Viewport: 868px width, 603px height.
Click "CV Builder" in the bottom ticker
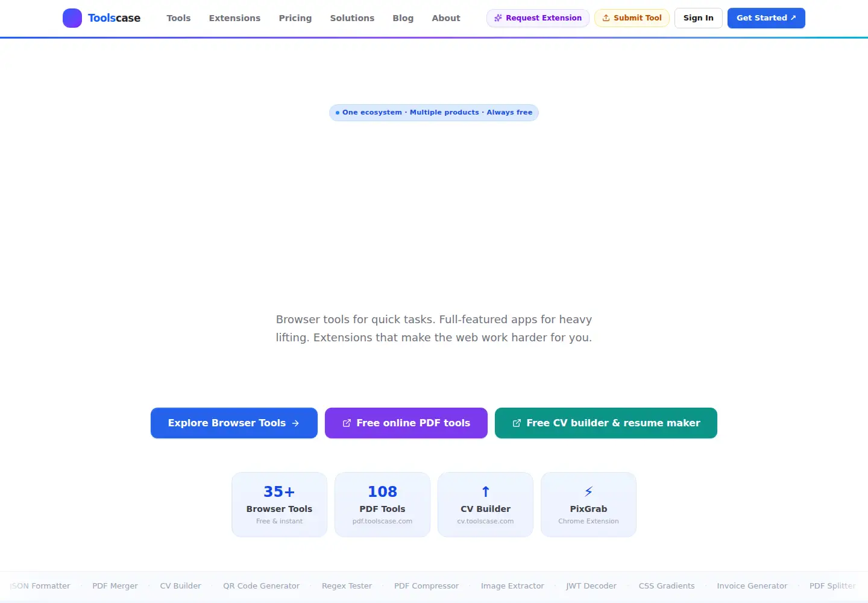tap(180, 586)
